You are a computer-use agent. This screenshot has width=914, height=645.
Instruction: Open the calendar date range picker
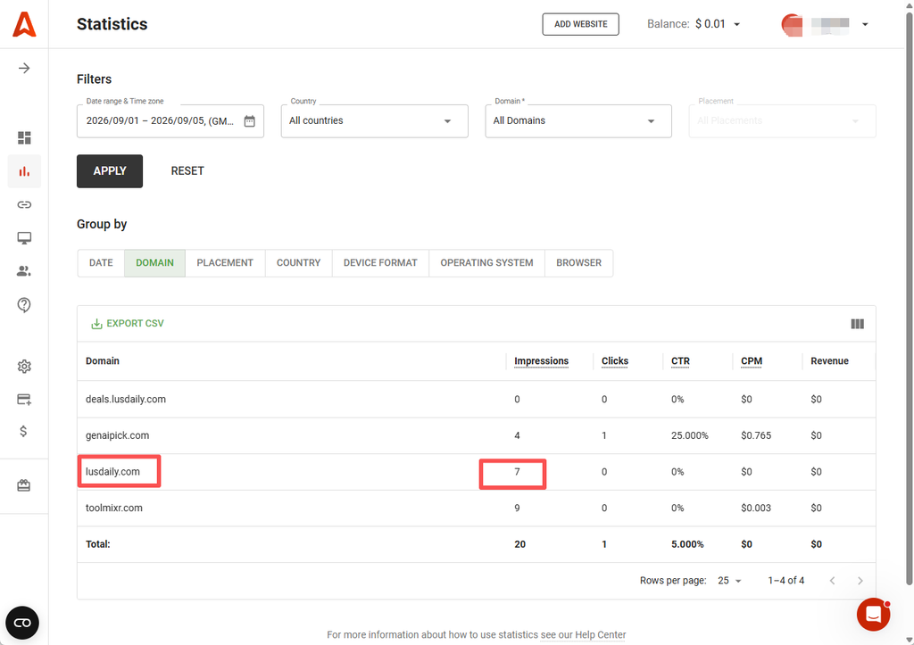[x=249, y=121]
